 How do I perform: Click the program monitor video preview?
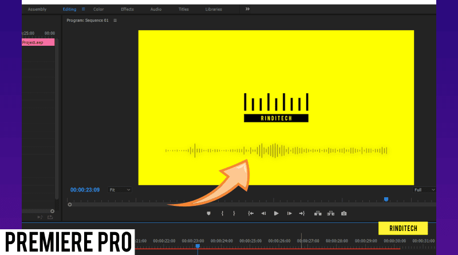(x=276, y=107)
